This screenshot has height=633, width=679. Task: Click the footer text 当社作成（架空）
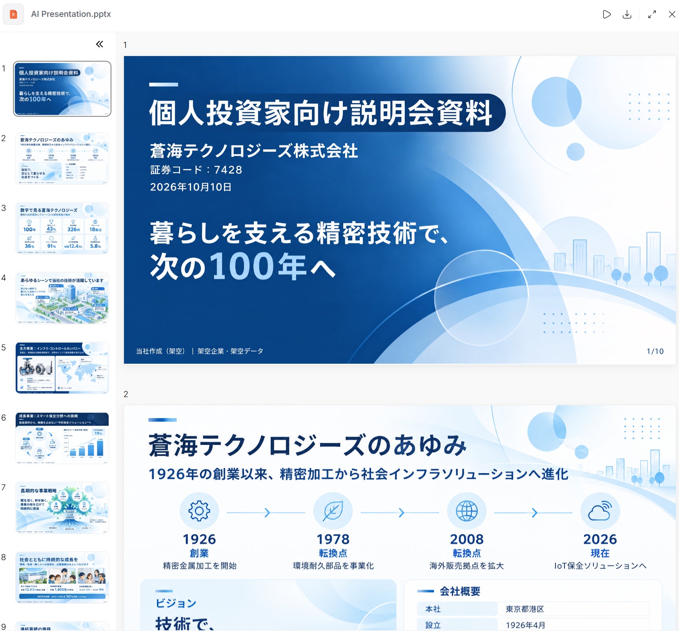(x=160, y=351)
